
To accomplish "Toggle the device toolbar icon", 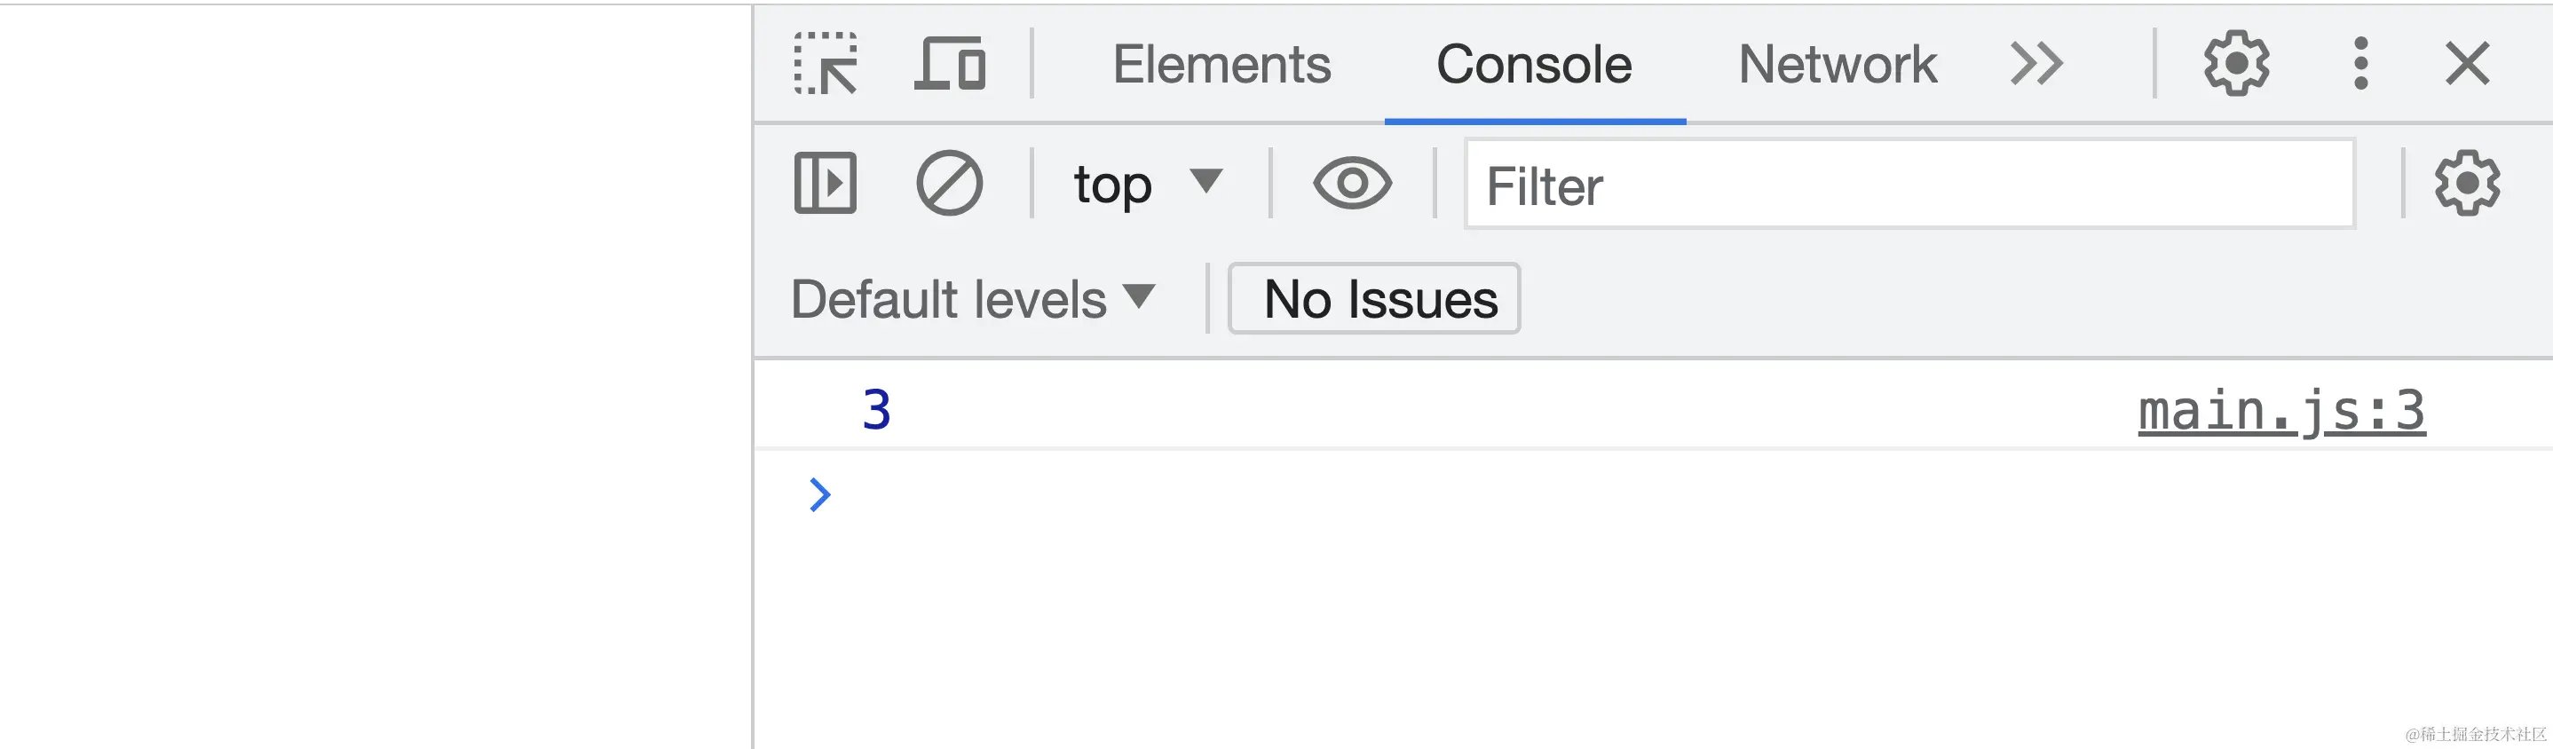I will click(950, 63).
